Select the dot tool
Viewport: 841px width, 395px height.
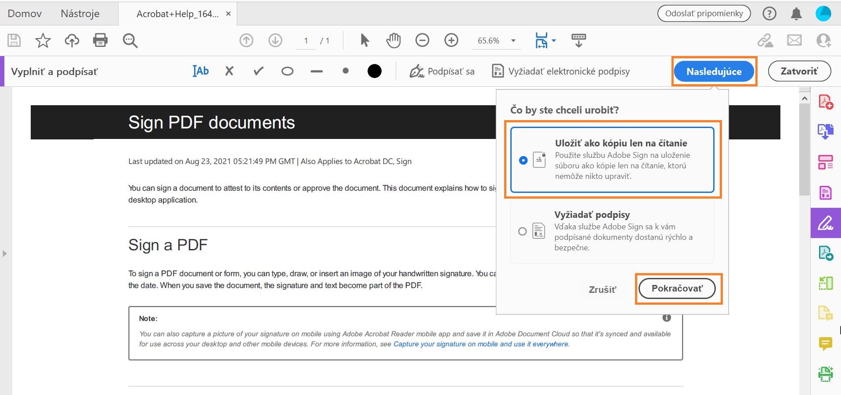346,71
